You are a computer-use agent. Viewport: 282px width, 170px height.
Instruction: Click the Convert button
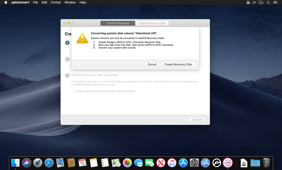click(197, 120)
